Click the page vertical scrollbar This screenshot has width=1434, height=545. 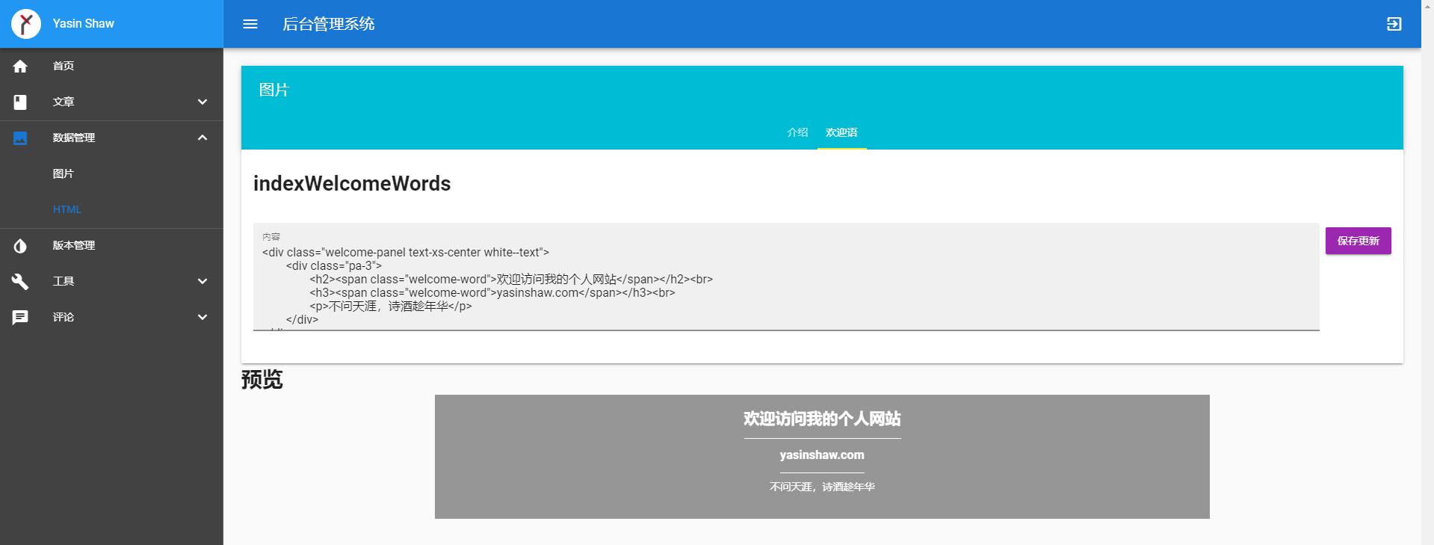[x=1427, y=272]
